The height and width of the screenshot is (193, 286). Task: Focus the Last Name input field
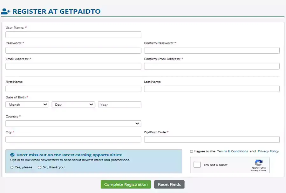[x=212, y=89]
